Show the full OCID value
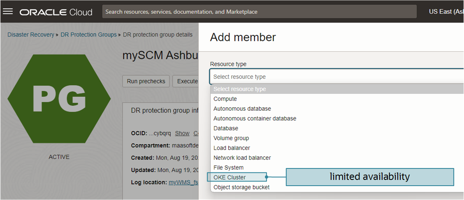The image size is (464, 200). click(182, 133)
